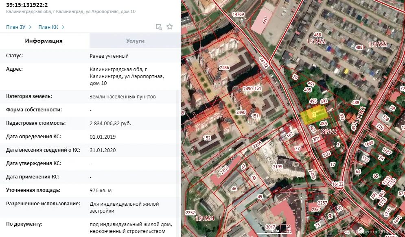Select date 31.01.2020
This screenshot has height=237, width=405.
pos(103,150)
